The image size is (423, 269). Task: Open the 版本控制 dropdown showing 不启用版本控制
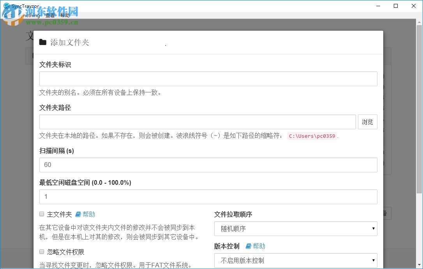pyautogui.click(x=296, y=260)
